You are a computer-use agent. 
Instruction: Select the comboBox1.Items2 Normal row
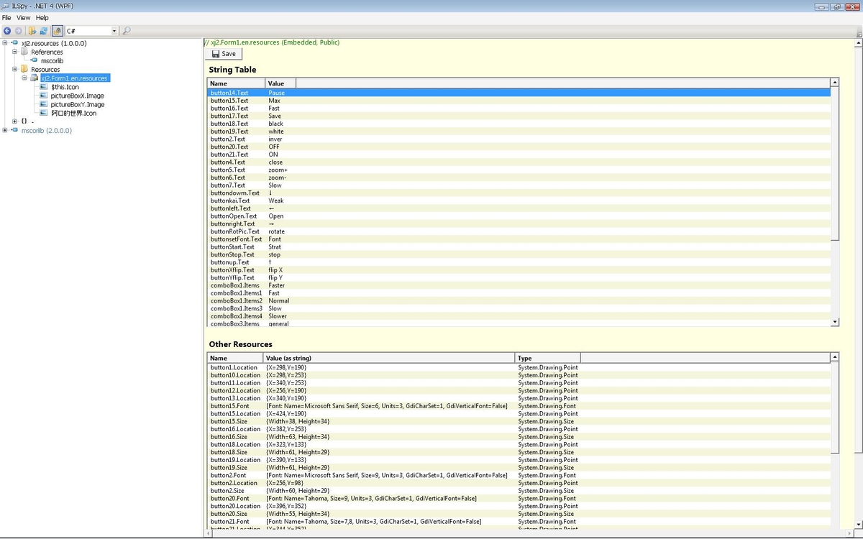click(519, 300)
